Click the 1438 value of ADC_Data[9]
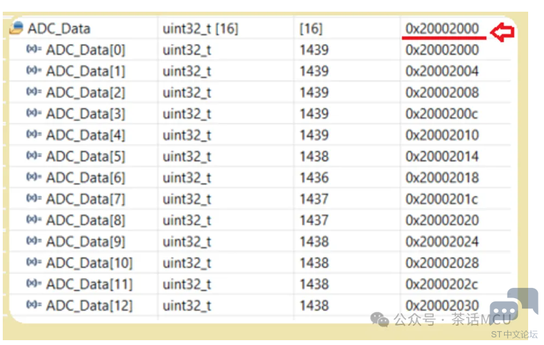The width and height of the screenshot is (544, 345). click(314, 242)
